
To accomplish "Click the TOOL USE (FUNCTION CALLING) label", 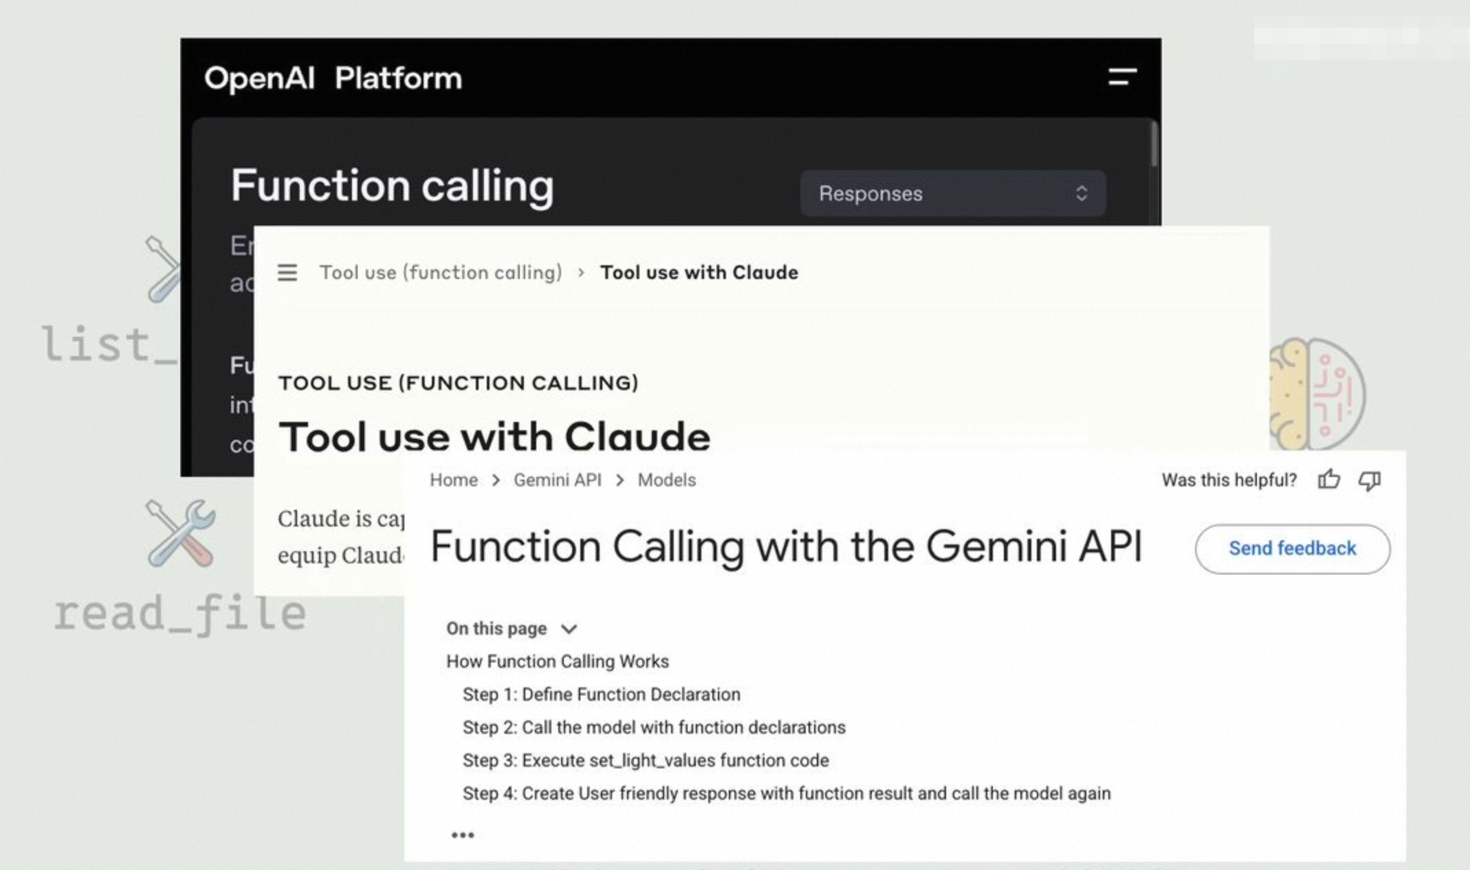I will pyautogui.click(x=459, y=383).
